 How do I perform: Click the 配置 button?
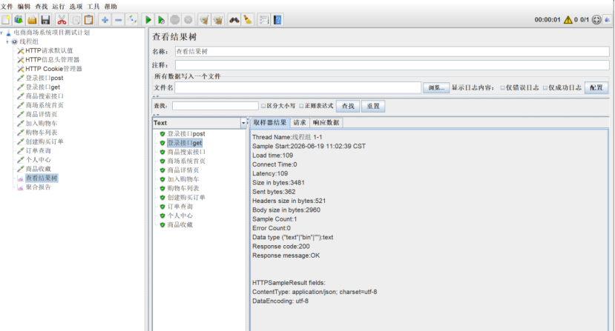click(596, 87)
